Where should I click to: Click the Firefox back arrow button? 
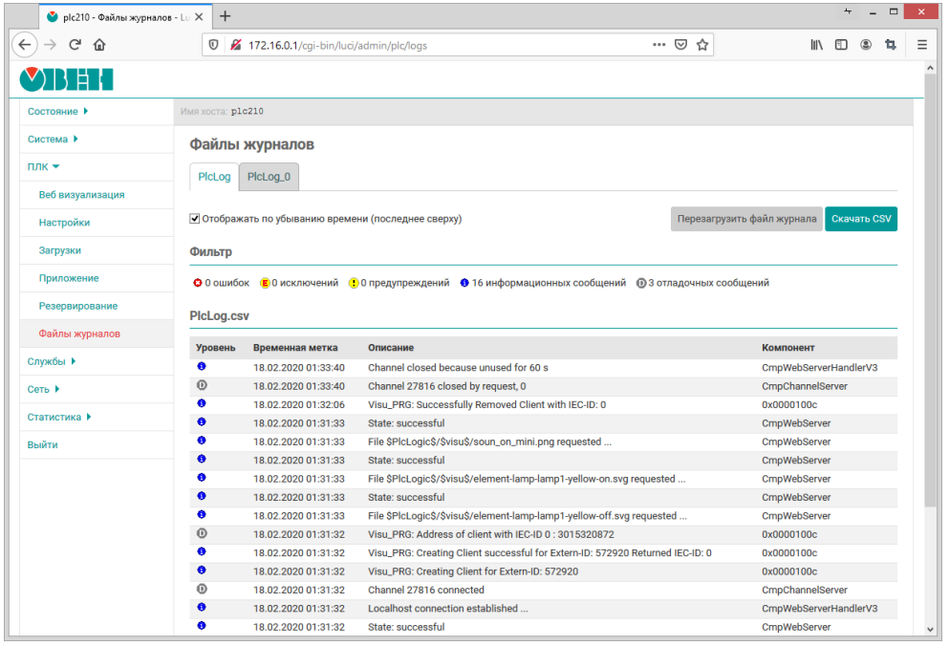pyautogui.click(x=25, y=45)
